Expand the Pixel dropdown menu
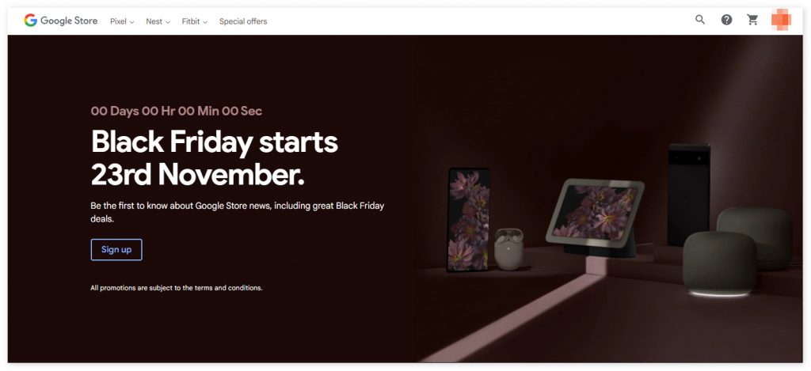811x371 pixels. click(122, 21)
